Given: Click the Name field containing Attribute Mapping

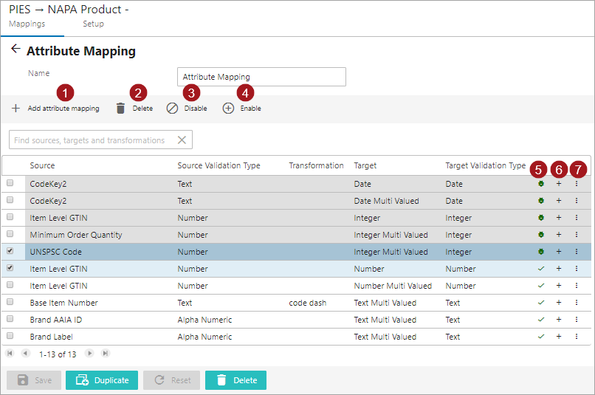Looking at the screenshot, I should tap(261, 77).
